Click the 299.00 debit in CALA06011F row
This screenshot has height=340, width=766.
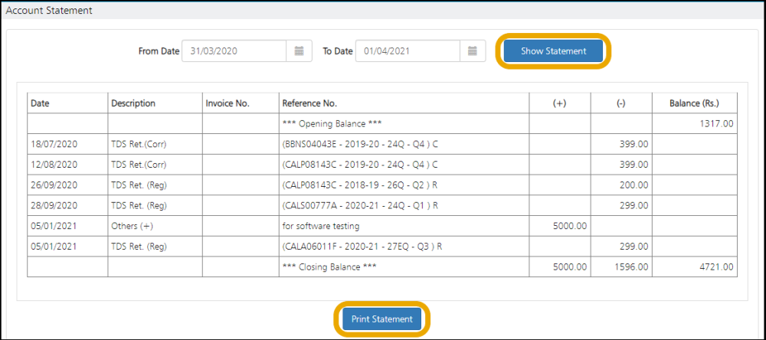(633, 247)
